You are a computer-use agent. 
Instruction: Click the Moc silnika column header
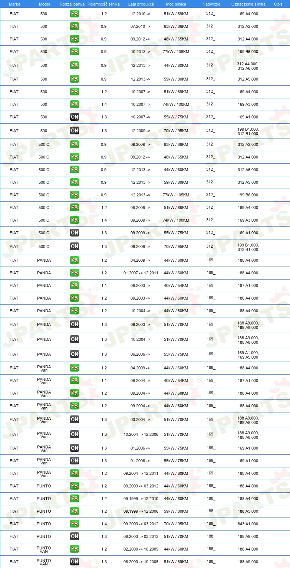[176, 4]
